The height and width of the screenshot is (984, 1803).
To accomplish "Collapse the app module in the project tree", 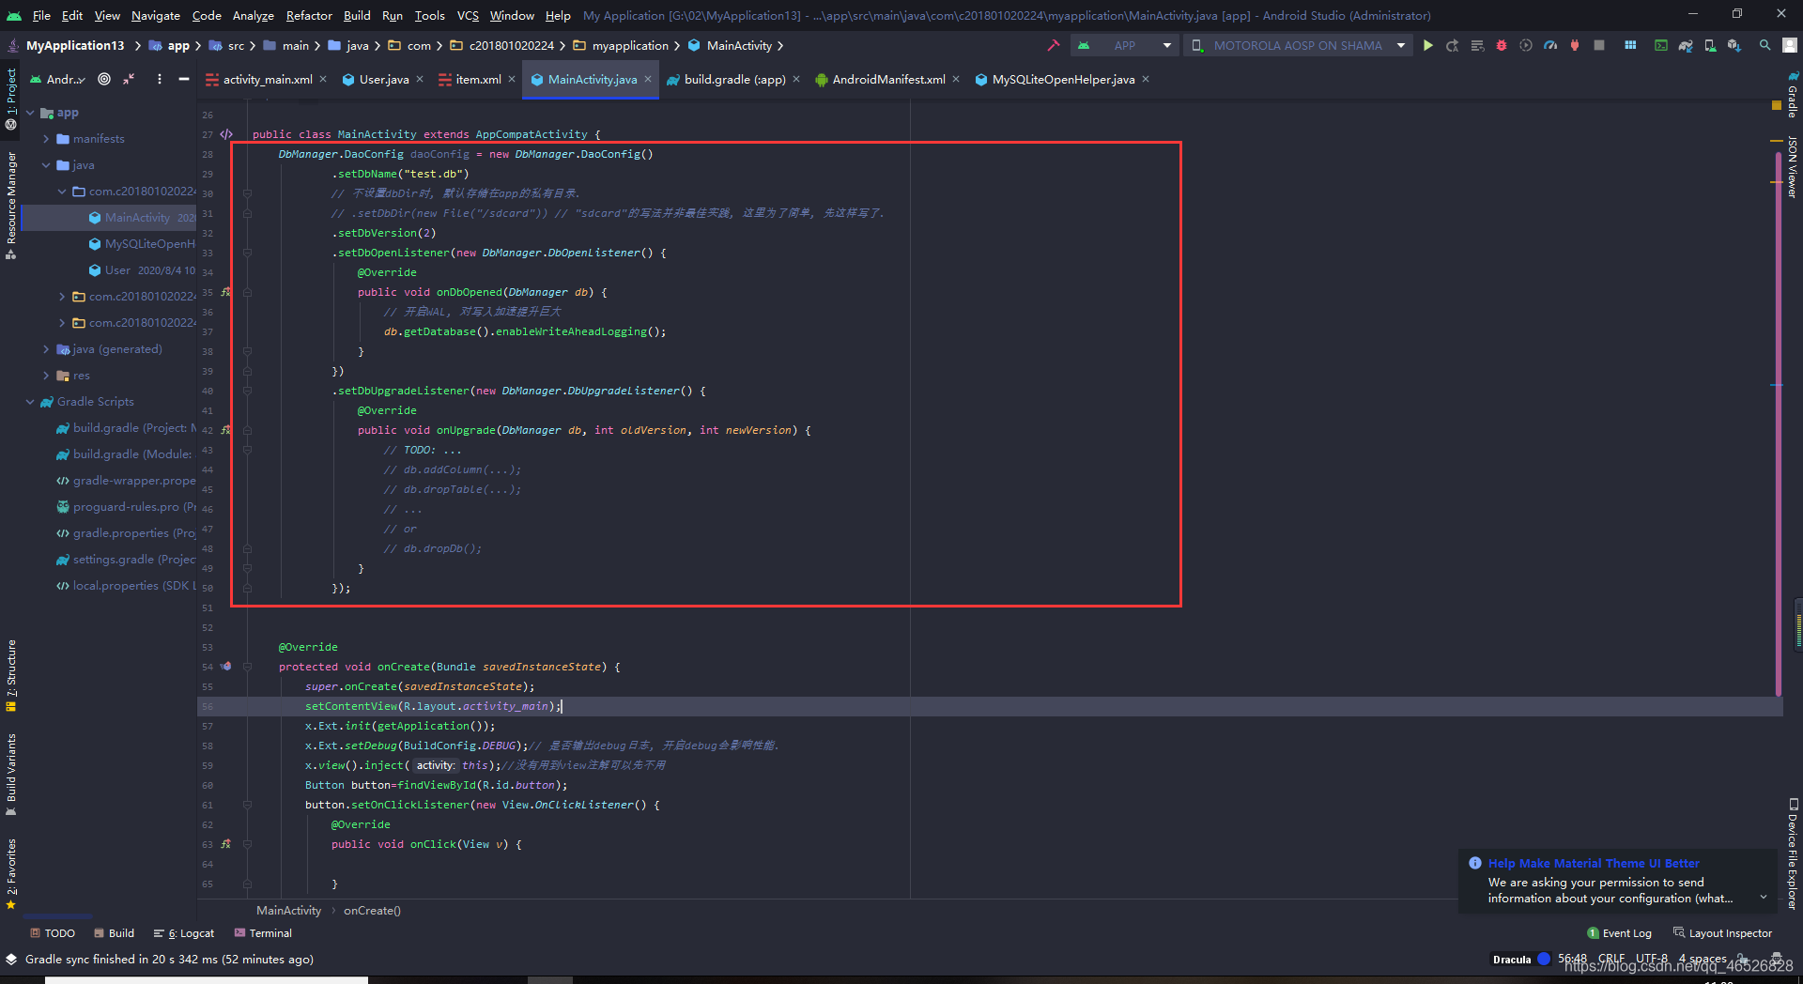I will [x=30, y=113].
